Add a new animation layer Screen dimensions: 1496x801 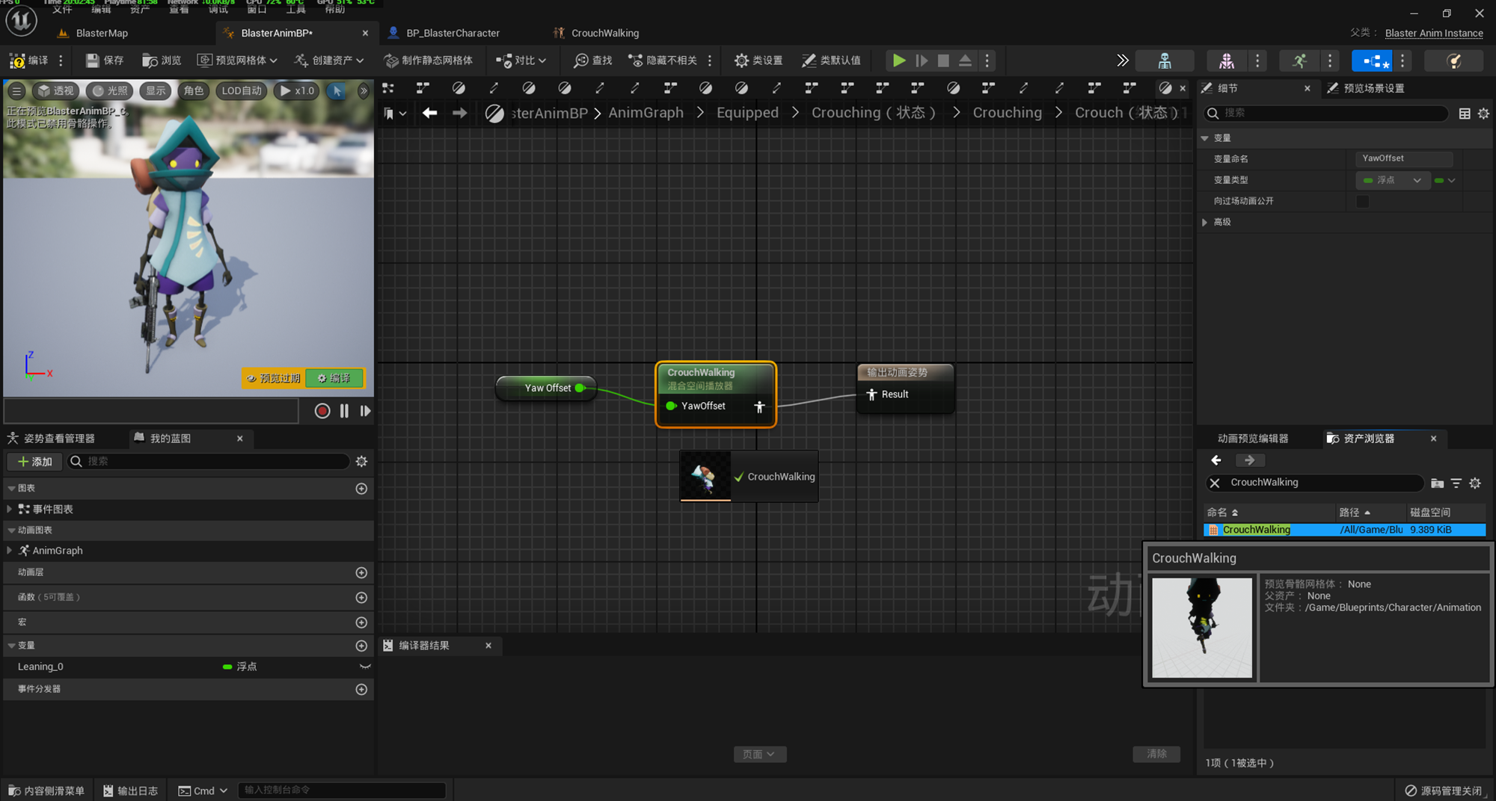(361, 572)
